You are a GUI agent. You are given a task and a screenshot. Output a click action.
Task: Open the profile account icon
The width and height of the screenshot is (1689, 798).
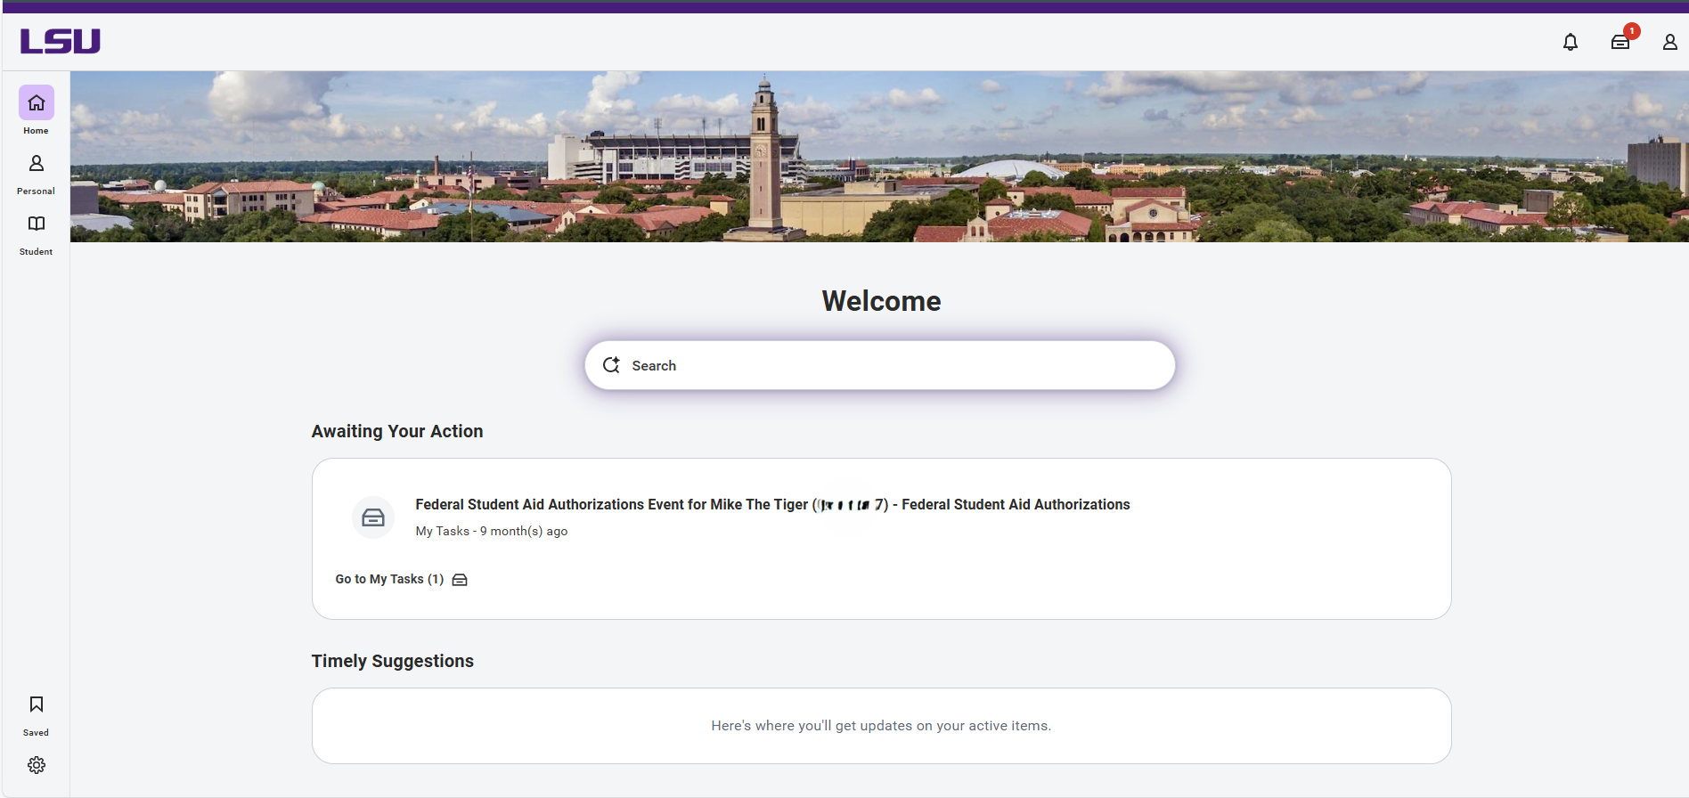[1669, 42]
